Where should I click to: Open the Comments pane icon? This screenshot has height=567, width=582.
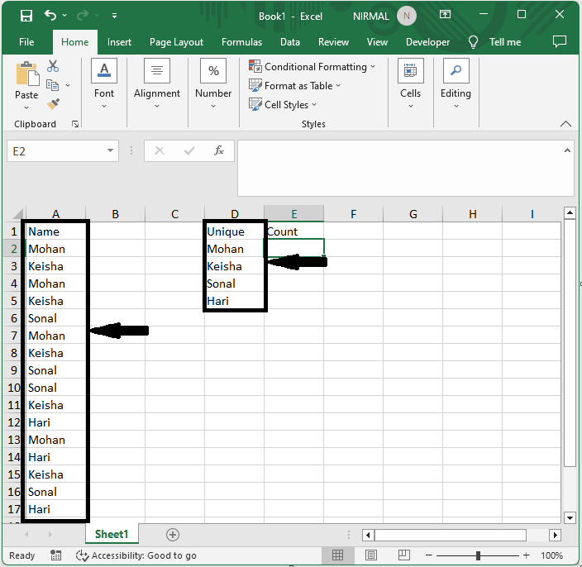(560, 41)
